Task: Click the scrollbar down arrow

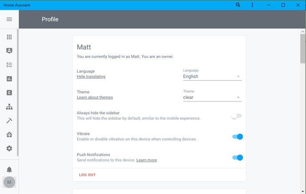Action: pyautogui.click(x=303, y=192)
